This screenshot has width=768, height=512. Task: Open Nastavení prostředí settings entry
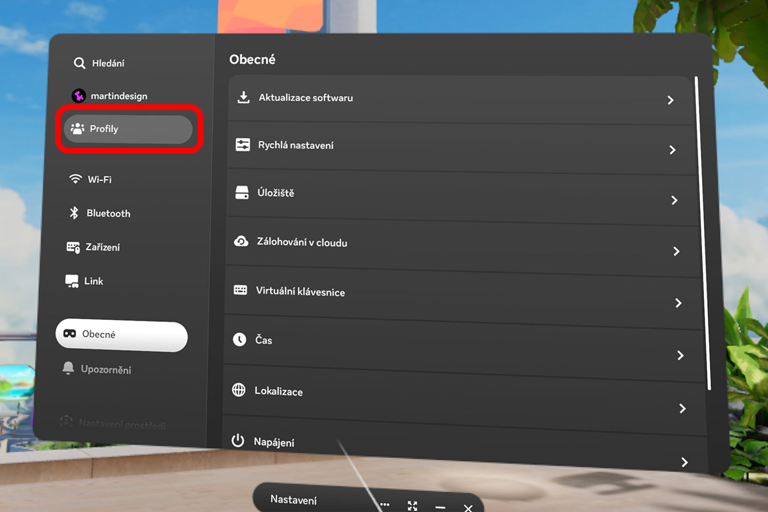click(122, 423)
